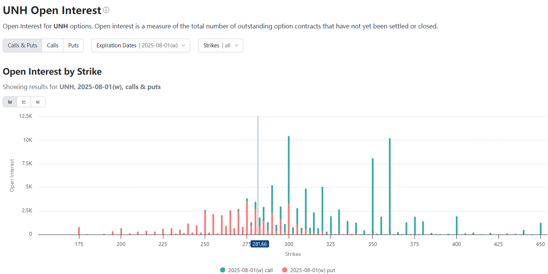The height and width of the screenshot is (274, 548).
Task: Click the 'UNH Open Interest' page heading
Action: pos(52,11)
